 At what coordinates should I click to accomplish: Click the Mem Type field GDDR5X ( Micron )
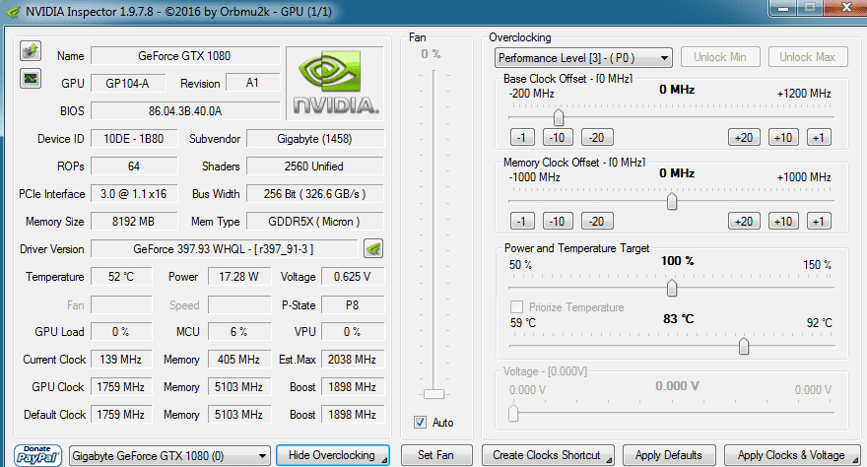point(314,222)
